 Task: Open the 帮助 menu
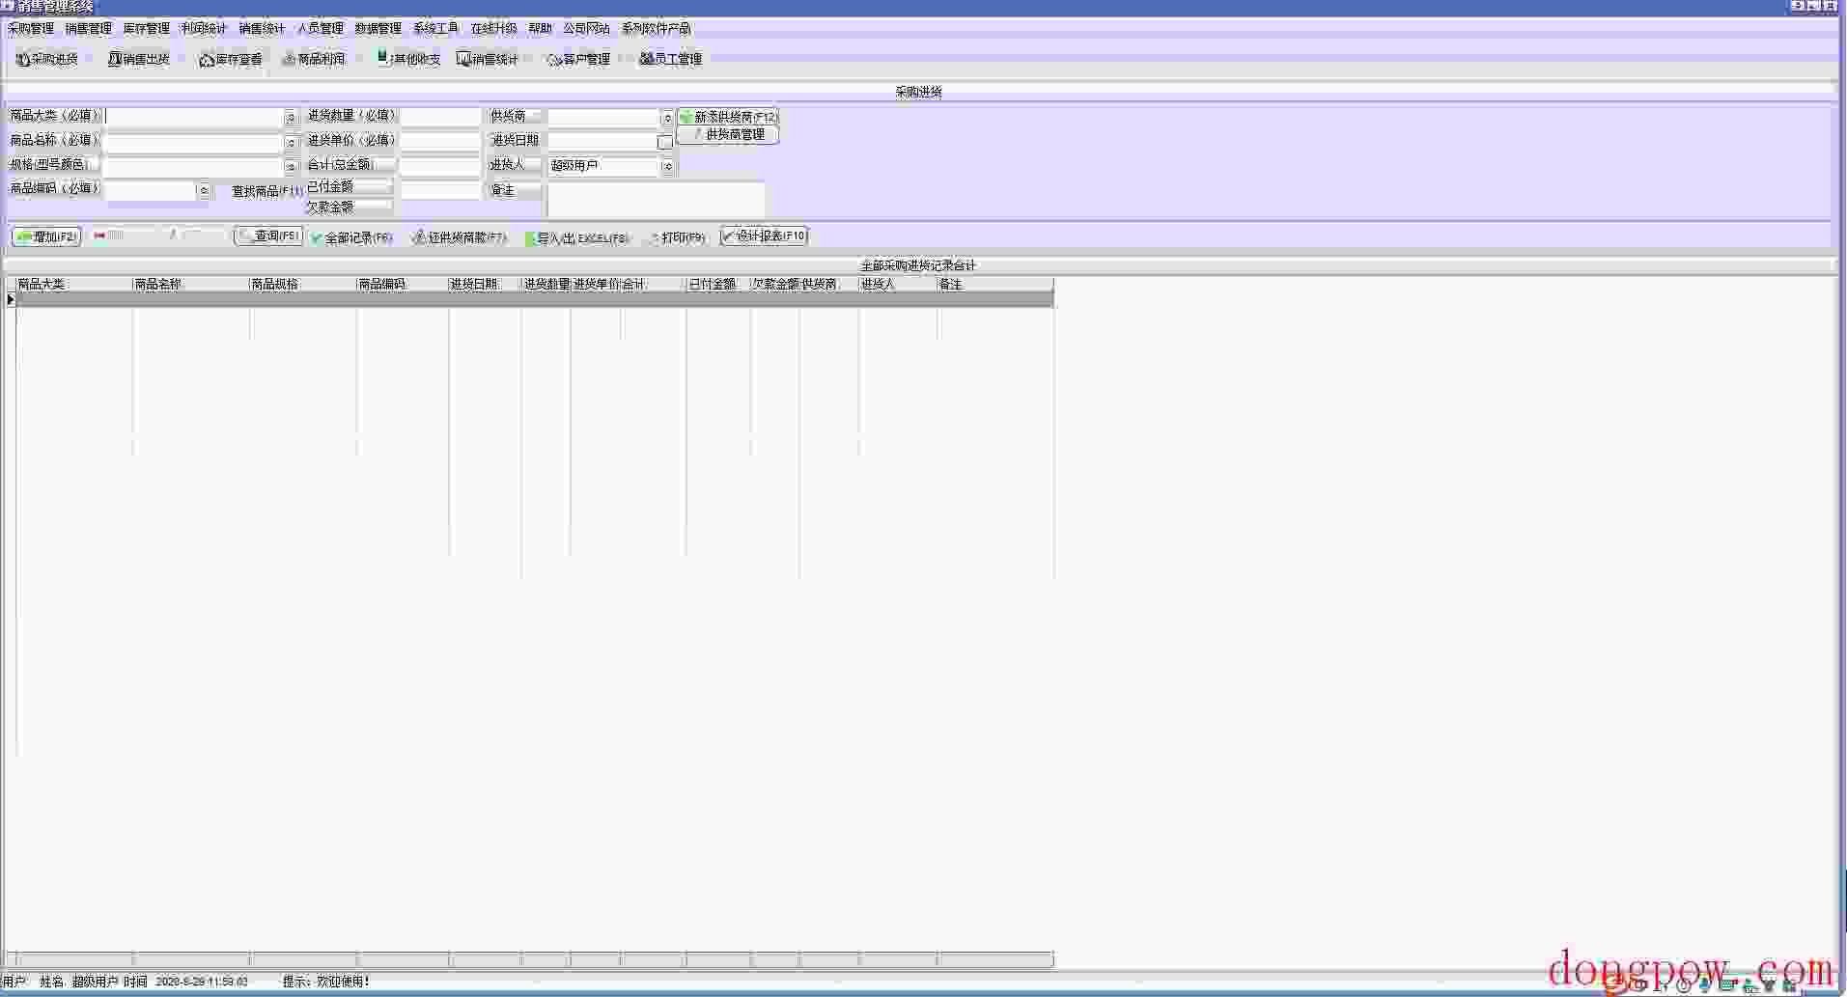[x=541, y=29]
